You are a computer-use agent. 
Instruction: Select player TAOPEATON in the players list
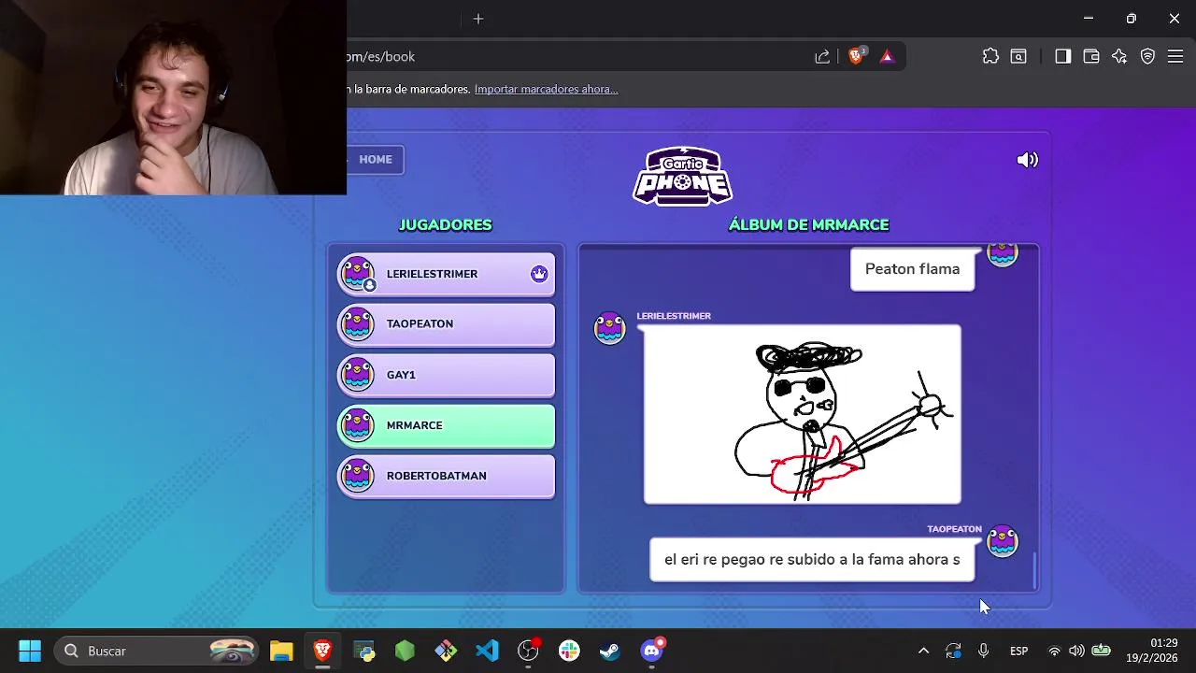coord(446,324)
